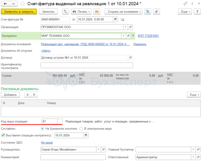Image resolution: width=202 pixels, height=162 pixels.
Task: Click the envelope send-by-email icon
Action: pos(97,12)
